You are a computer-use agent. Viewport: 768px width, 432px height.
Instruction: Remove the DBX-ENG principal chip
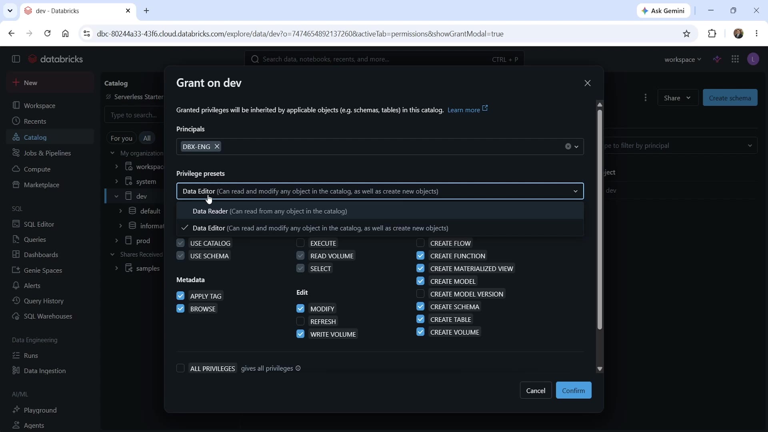coord(217,146)
